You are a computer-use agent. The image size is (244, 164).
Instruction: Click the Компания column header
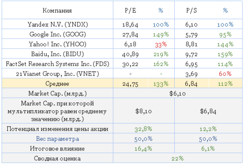click(x=57, y=10)
